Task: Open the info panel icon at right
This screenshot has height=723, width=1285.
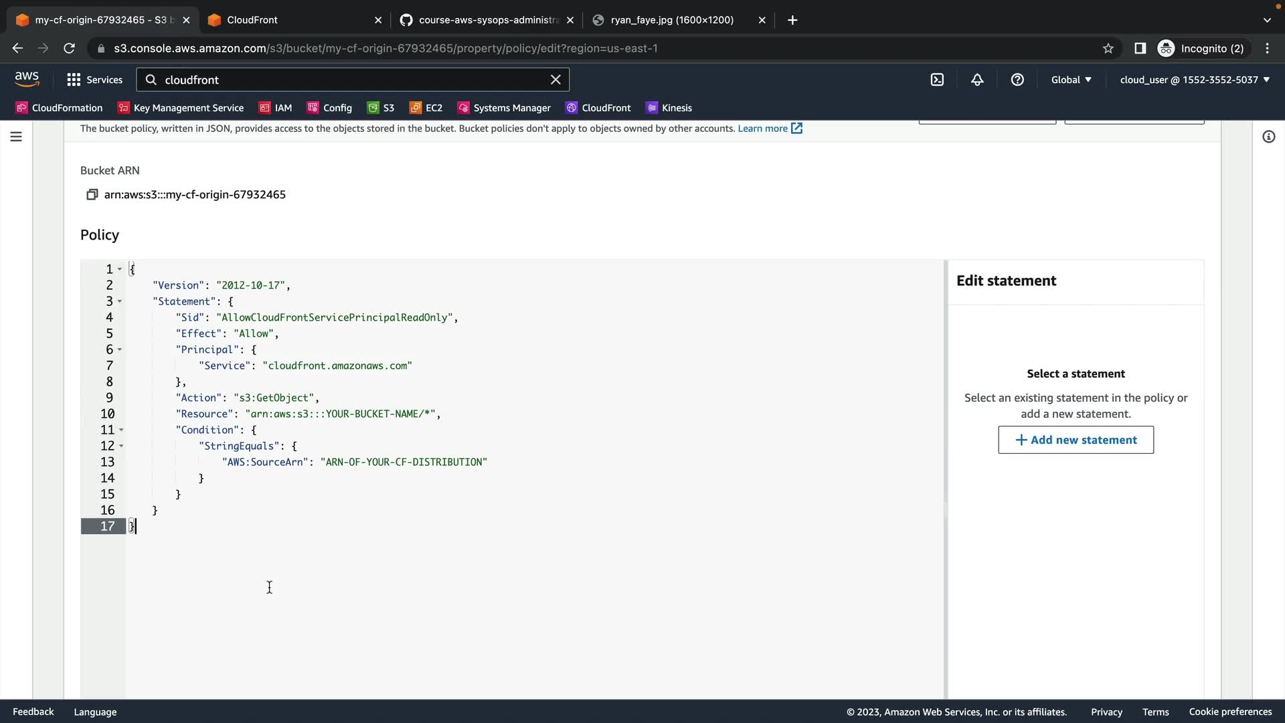Action: click(1268, 137)
